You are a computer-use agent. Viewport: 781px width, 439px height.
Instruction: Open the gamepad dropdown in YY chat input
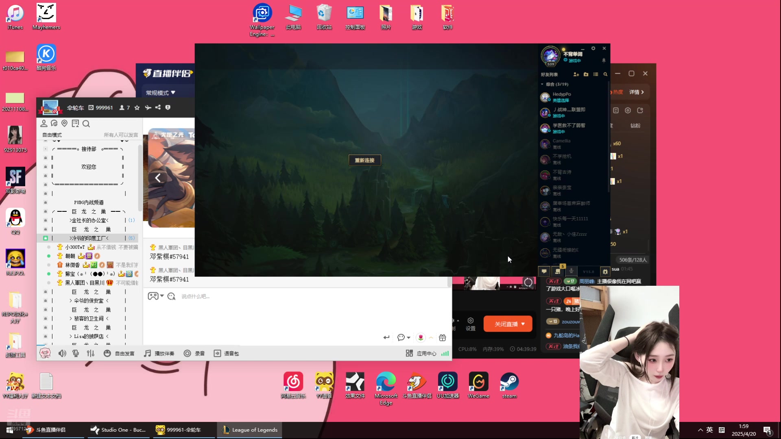[x=155, y=296]
